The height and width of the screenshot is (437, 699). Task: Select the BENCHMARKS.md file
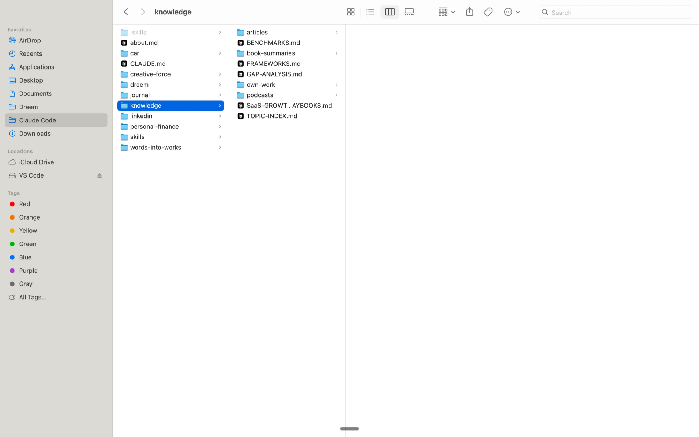pyautogui.click(x=273, y=43)
